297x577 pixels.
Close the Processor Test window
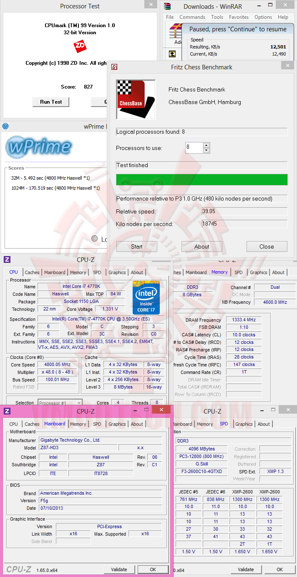[151, 5]
